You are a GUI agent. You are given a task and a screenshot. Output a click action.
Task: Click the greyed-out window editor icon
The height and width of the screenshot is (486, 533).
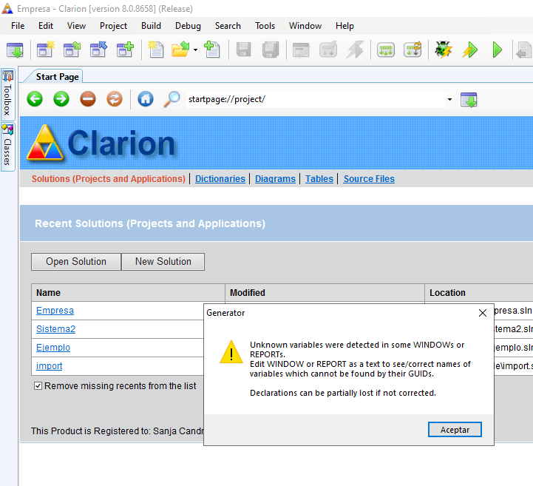pyautogui.click(x=301, y=50)
